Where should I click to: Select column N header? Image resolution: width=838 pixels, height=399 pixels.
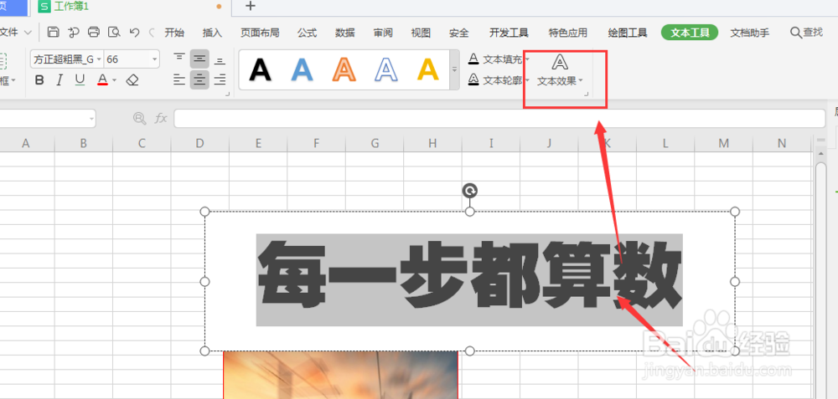[x=782, y=143]
